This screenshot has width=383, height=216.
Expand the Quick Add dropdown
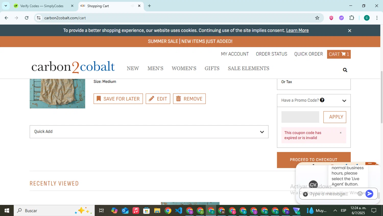149,132
